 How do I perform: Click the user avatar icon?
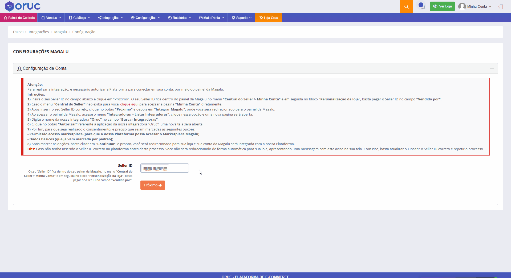point(462,6)
